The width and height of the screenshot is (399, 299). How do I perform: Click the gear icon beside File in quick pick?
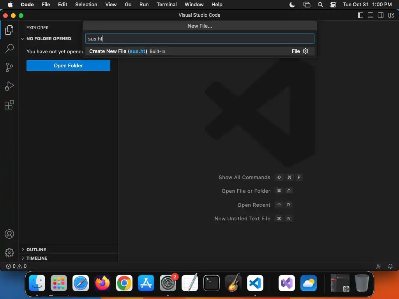(305, 51)
